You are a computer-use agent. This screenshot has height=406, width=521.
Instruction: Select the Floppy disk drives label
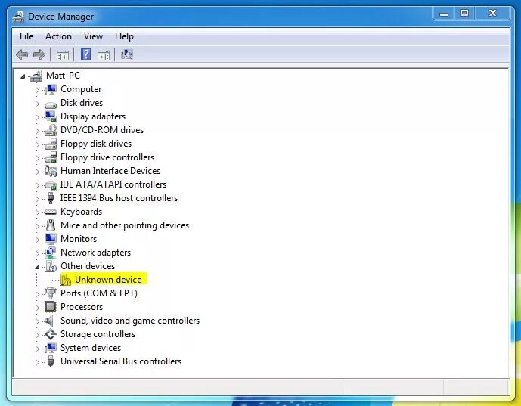click(96, 144)
